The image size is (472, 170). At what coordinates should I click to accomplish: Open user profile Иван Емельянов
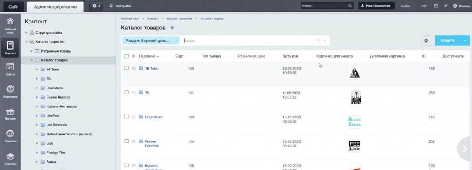[x=376, y=6]
